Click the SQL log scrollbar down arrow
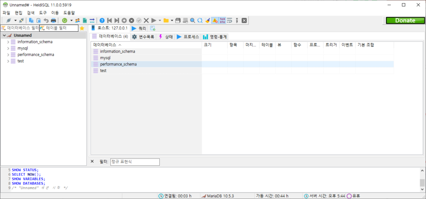 (x=423, y=189)
